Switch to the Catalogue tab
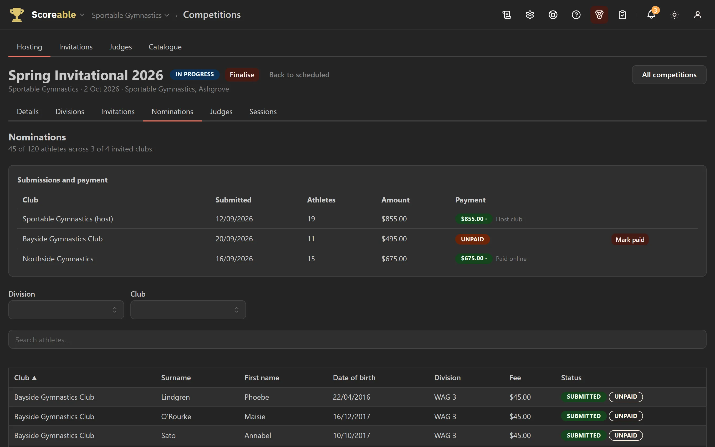 click(x=165, y=47)
